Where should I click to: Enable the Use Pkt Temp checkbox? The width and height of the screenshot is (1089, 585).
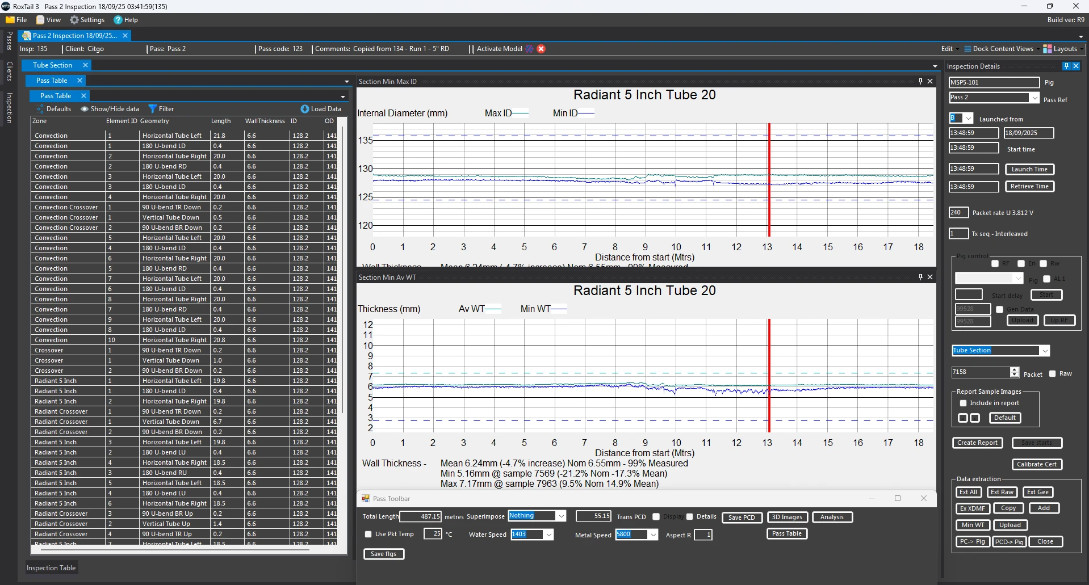tap(368, 534)
